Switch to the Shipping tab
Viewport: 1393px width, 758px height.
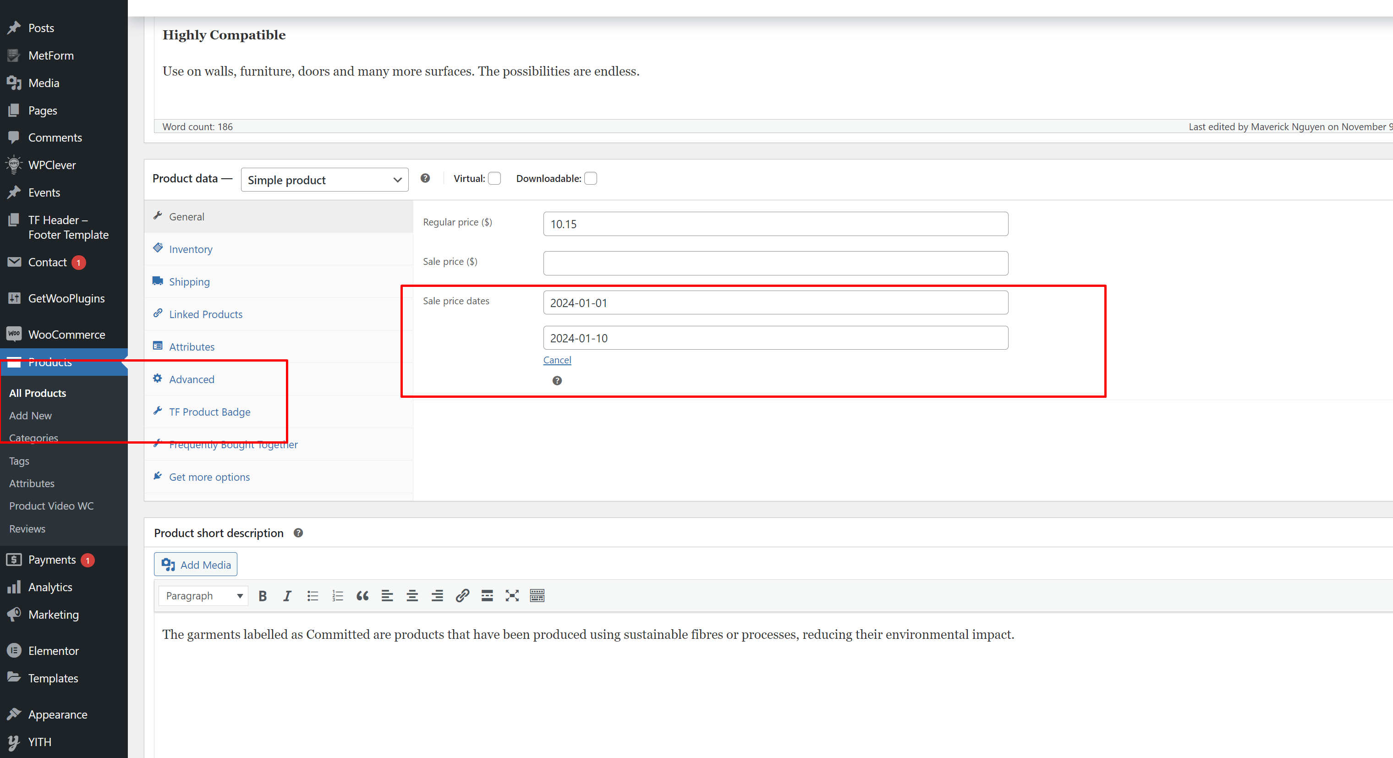point(279,281)
